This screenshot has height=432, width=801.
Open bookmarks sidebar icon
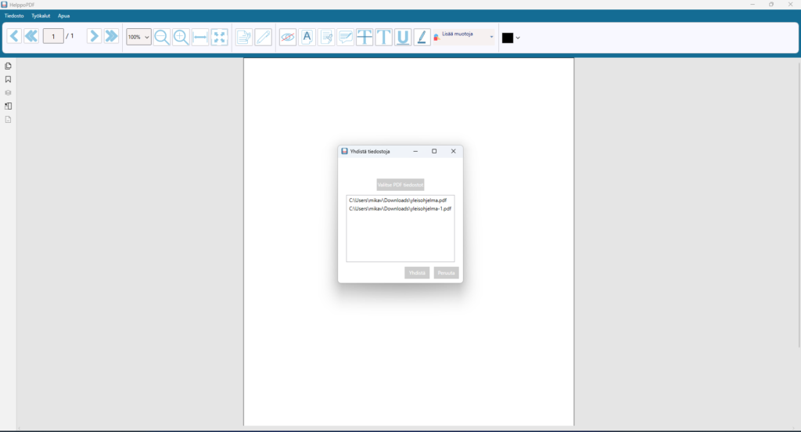click(x=8, y=79)
